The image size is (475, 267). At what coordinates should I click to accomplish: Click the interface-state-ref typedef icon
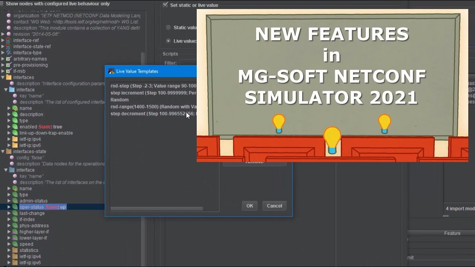[9, 46]
